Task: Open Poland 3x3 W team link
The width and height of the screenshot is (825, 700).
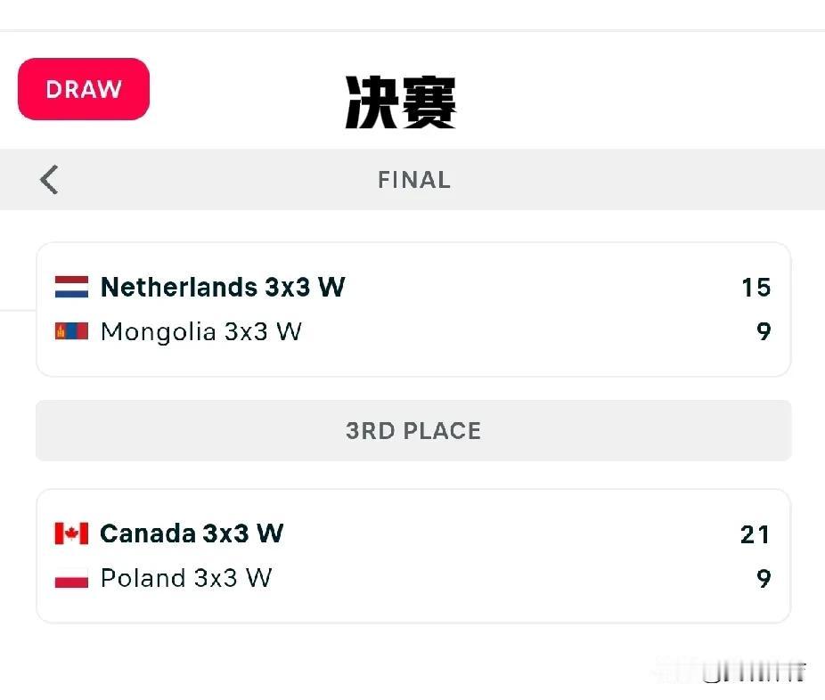Action: tap(186, 578)
